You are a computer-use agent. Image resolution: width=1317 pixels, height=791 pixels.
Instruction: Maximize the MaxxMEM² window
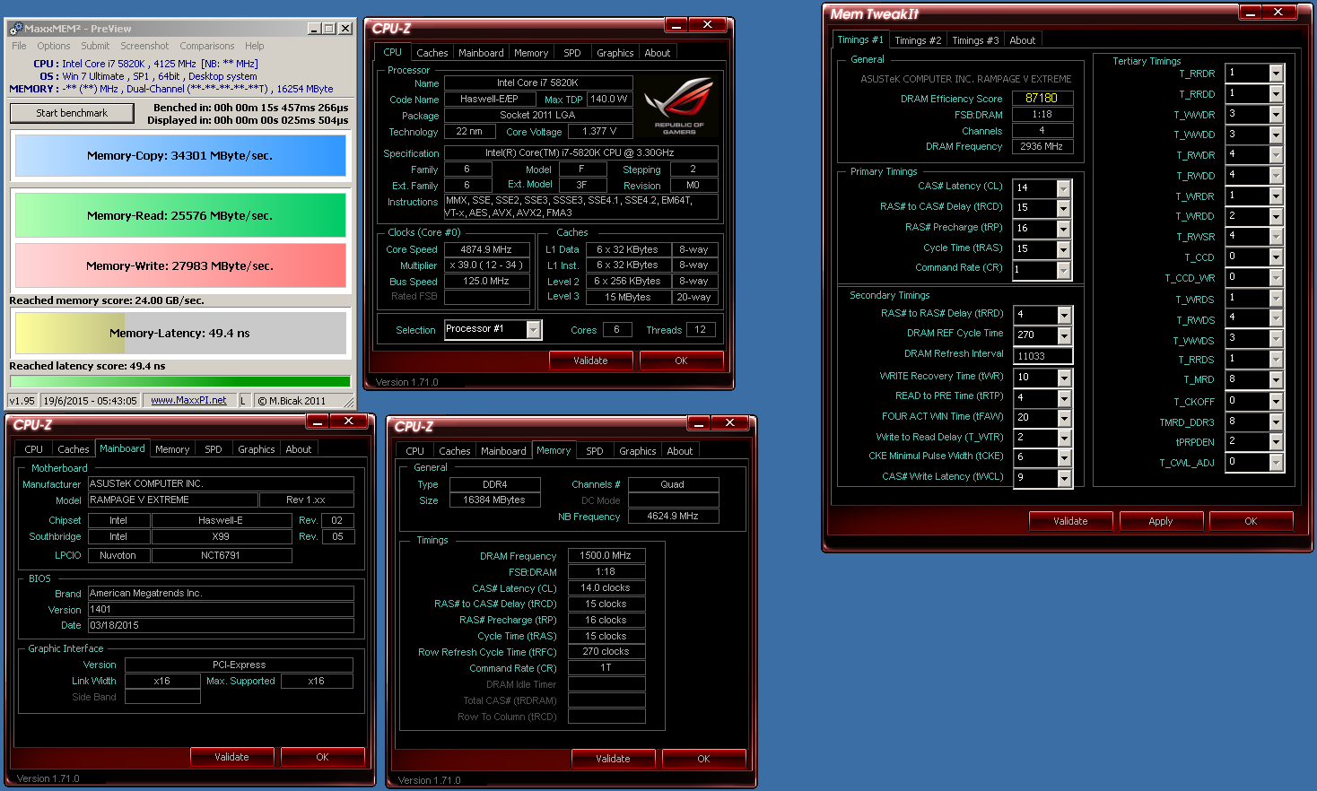tap(329, 29)
